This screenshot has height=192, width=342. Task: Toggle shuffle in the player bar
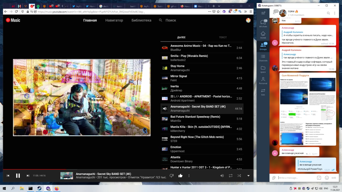tap(239, 175)
